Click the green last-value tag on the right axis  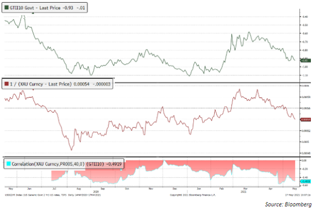click(306, 61)
